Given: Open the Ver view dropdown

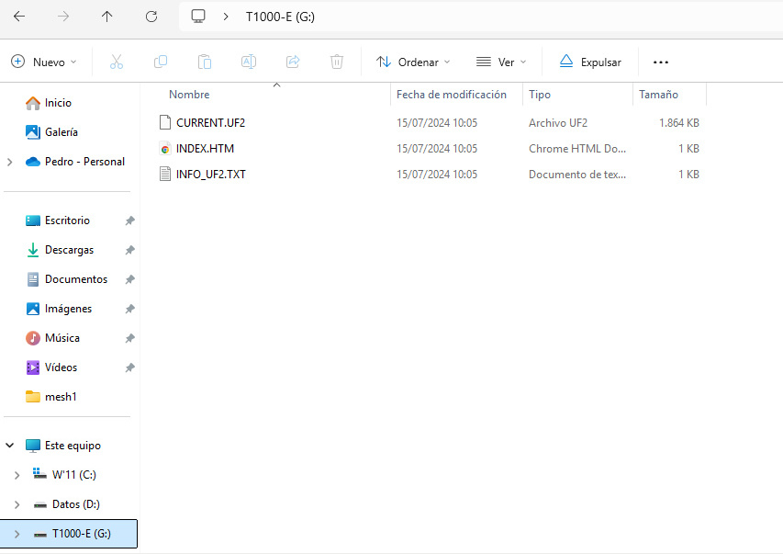Looking at the screenshot, I should tap(501, 62).
